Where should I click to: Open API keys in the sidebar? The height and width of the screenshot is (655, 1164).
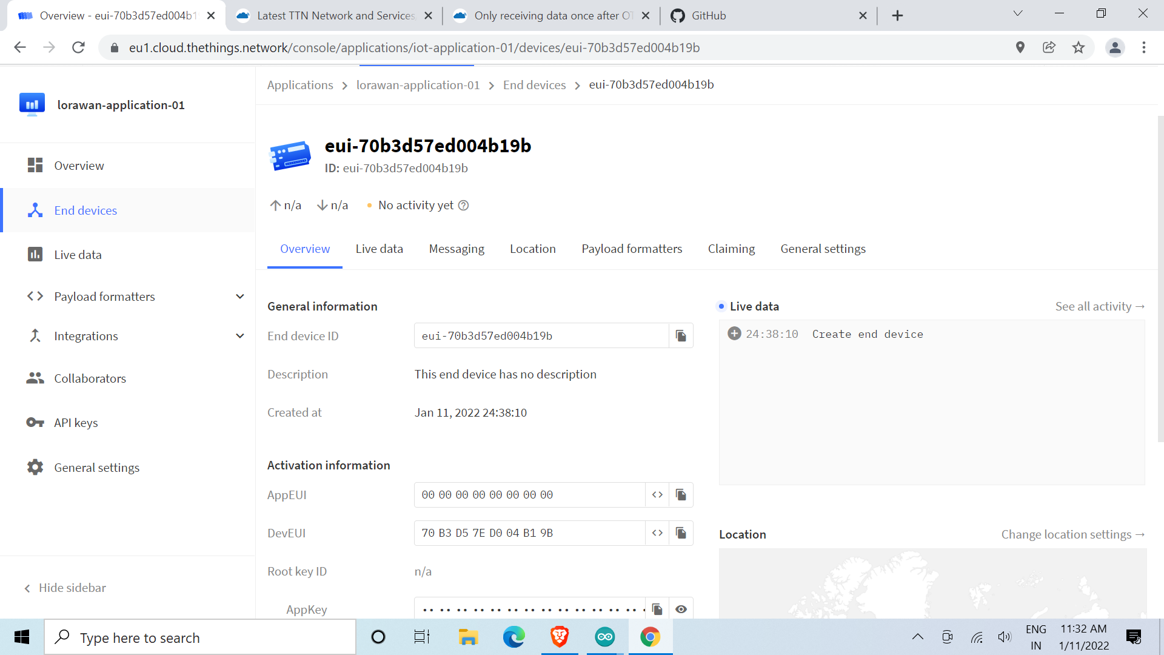pyautogui.click(x=127, y=423)
